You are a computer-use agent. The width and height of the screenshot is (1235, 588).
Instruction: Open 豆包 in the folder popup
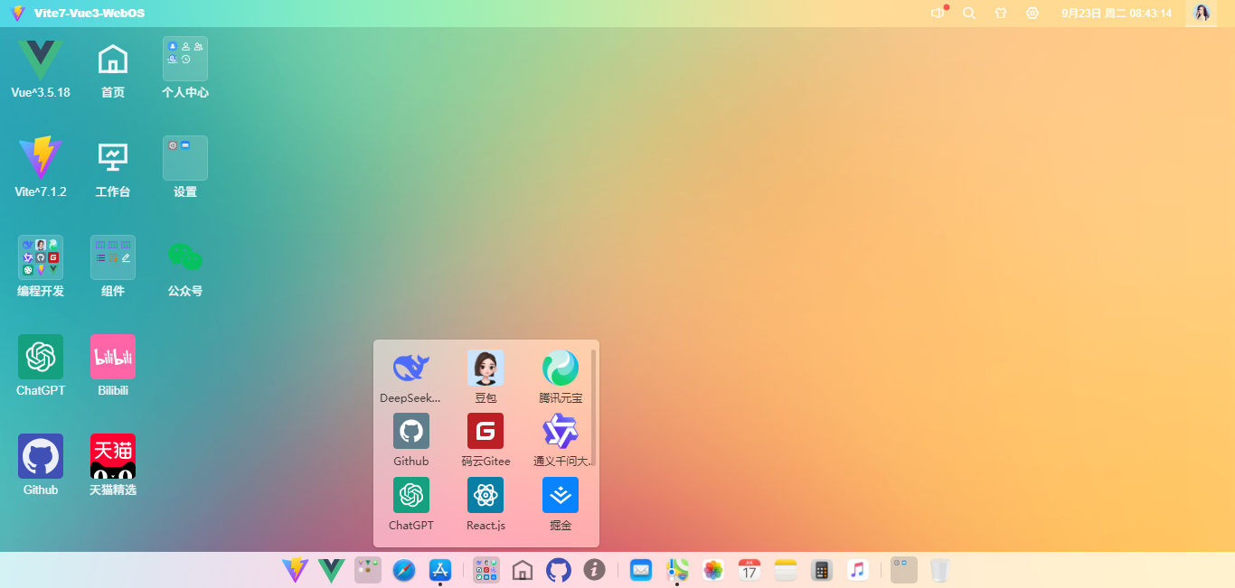[x=486, y=368]
